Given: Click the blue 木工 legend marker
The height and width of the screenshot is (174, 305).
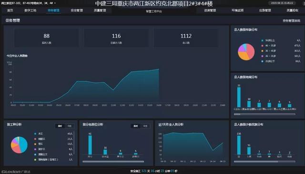Looking at the screenshot, I should (35, 134).
